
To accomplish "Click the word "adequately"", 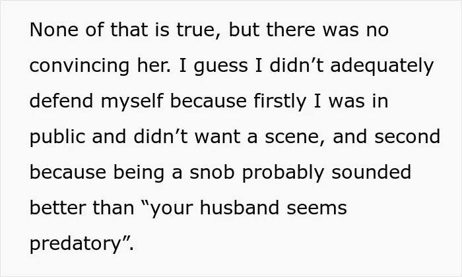I will (x=382, y=66).
